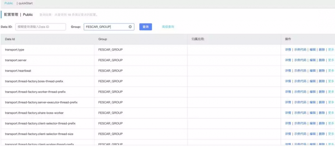Click 删除 for transport.thread-factory.client-selector-thread-size
335x147 pixels.
(322, 134)
